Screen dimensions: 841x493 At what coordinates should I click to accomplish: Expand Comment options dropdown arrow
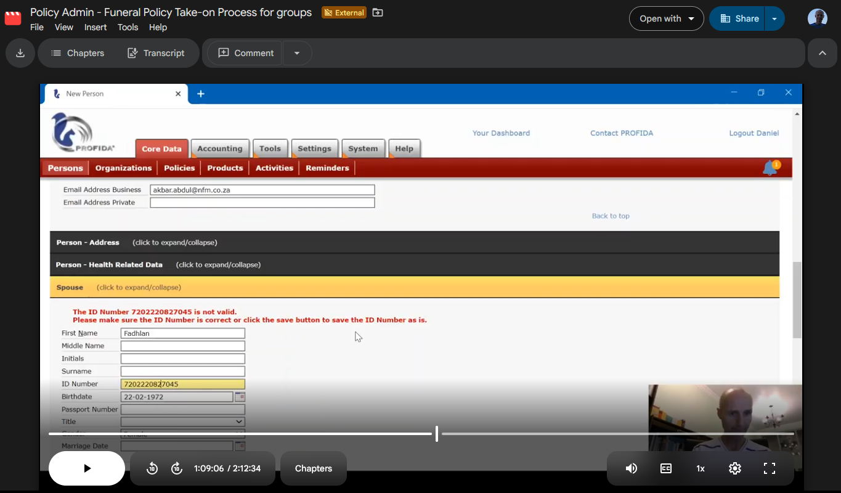coord(297,53)
